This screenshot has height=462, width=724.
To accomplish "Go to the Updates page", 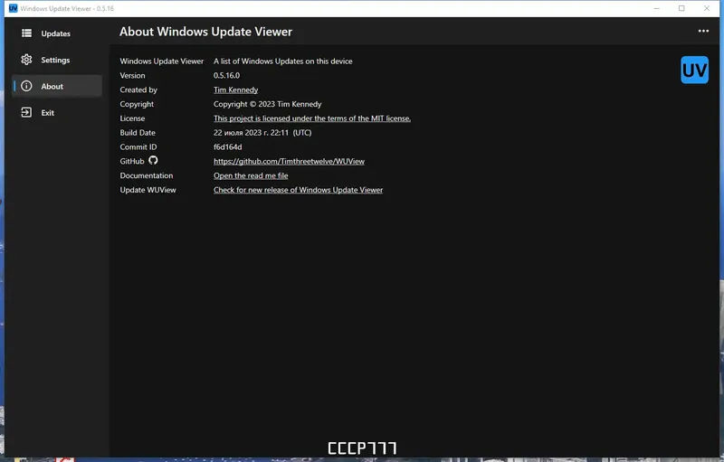I will [x=56, y=33].
